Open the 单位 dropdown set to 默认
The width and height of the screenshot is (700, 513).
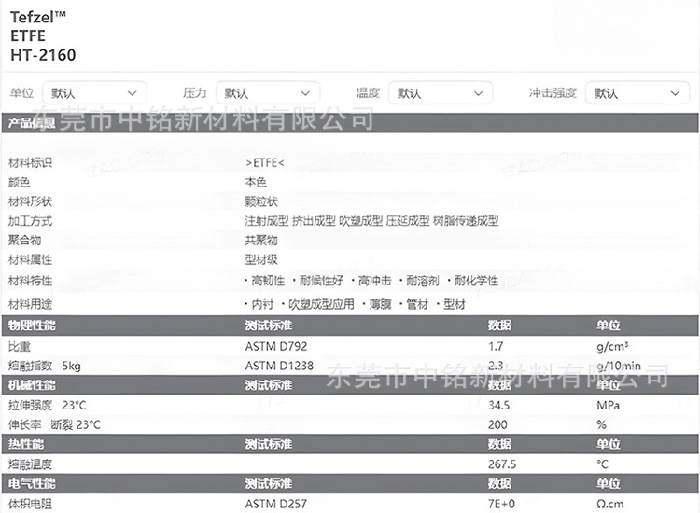(x=94, y=93)
